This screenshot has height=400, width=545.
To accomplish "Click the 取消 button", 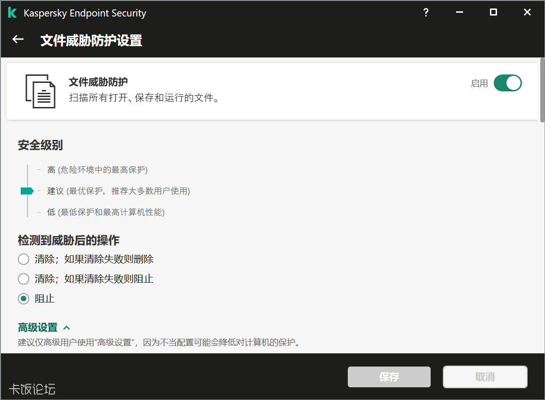I will [485, 377].
